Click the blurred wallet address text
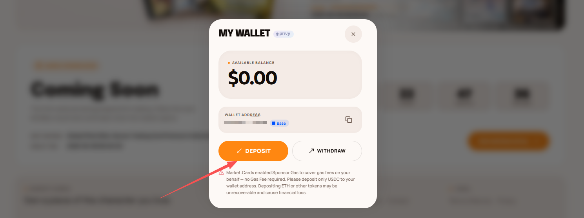Screen dimensions: 584x218 [x=246, y=123]
